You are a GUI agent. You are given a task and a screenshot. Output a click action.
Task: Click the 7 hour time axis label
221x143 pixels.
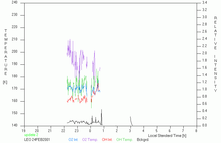coord(183,131)
